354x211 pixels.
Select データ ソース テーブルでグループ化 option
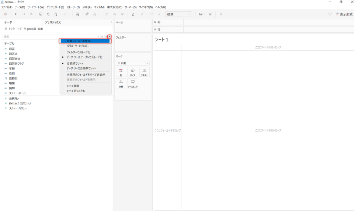(84, 57)
